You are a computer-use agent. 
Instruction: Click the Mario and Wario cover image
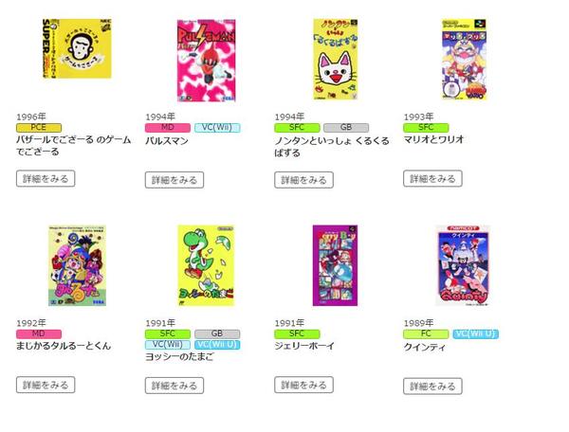click(x=464, y=60)
